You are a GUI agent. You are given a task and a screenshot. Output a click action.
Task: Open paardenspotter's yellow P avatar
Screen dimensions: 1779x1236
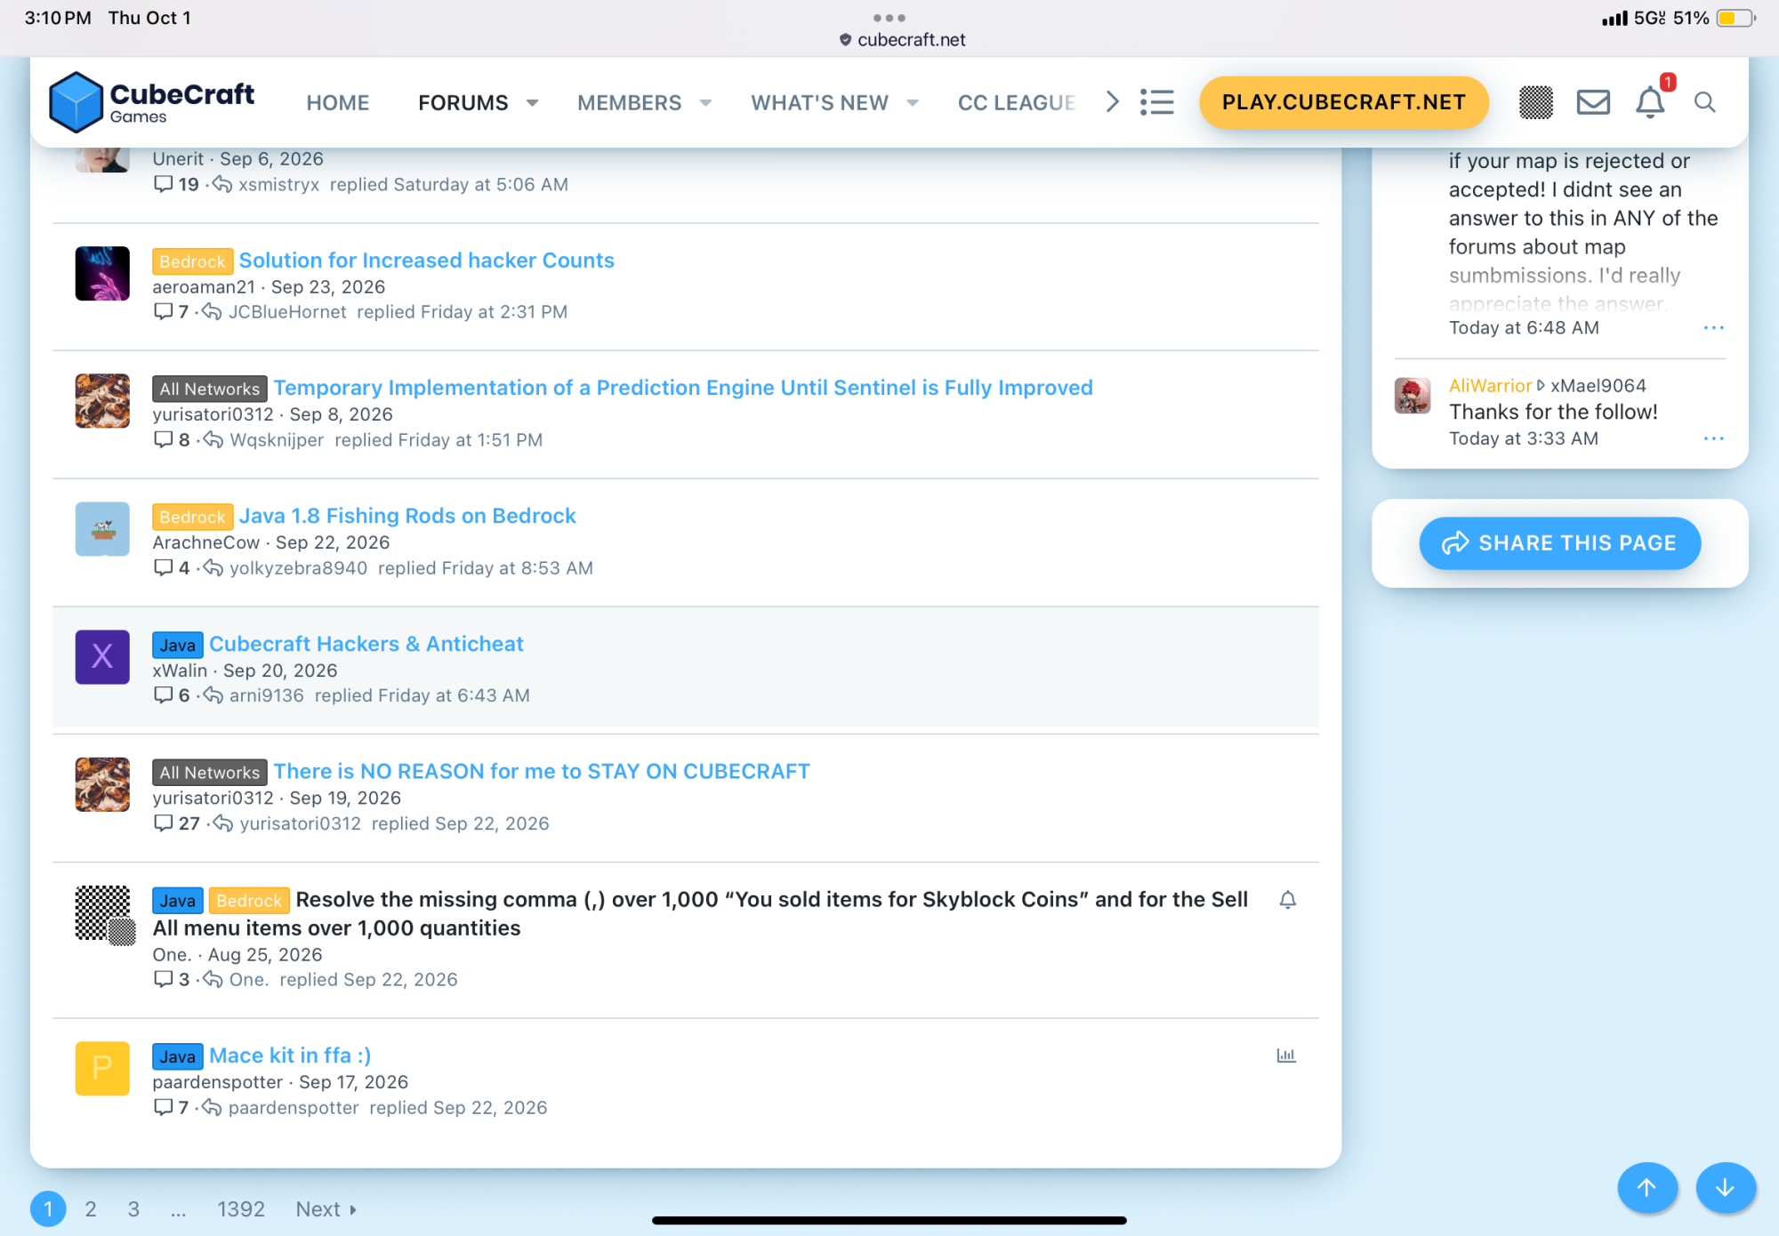(x=102, y=1069)
